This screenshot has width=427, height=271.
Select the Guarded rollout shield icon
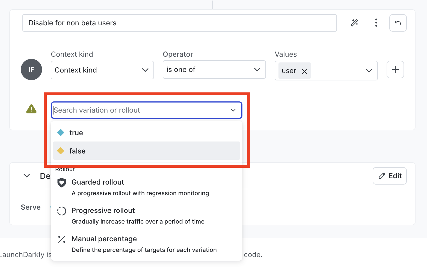[x=61, y=183]
